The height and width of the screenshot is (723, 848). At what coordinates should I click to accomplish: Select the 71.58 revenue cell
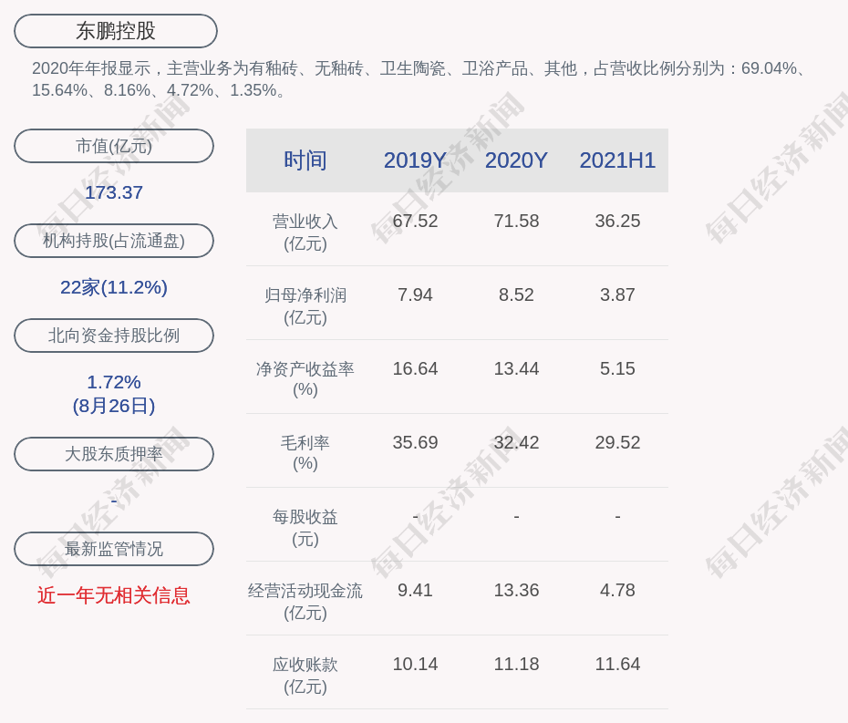516,221
